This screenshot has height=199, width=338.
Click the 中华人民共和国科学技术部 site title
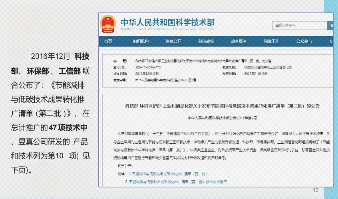[167, 22]
